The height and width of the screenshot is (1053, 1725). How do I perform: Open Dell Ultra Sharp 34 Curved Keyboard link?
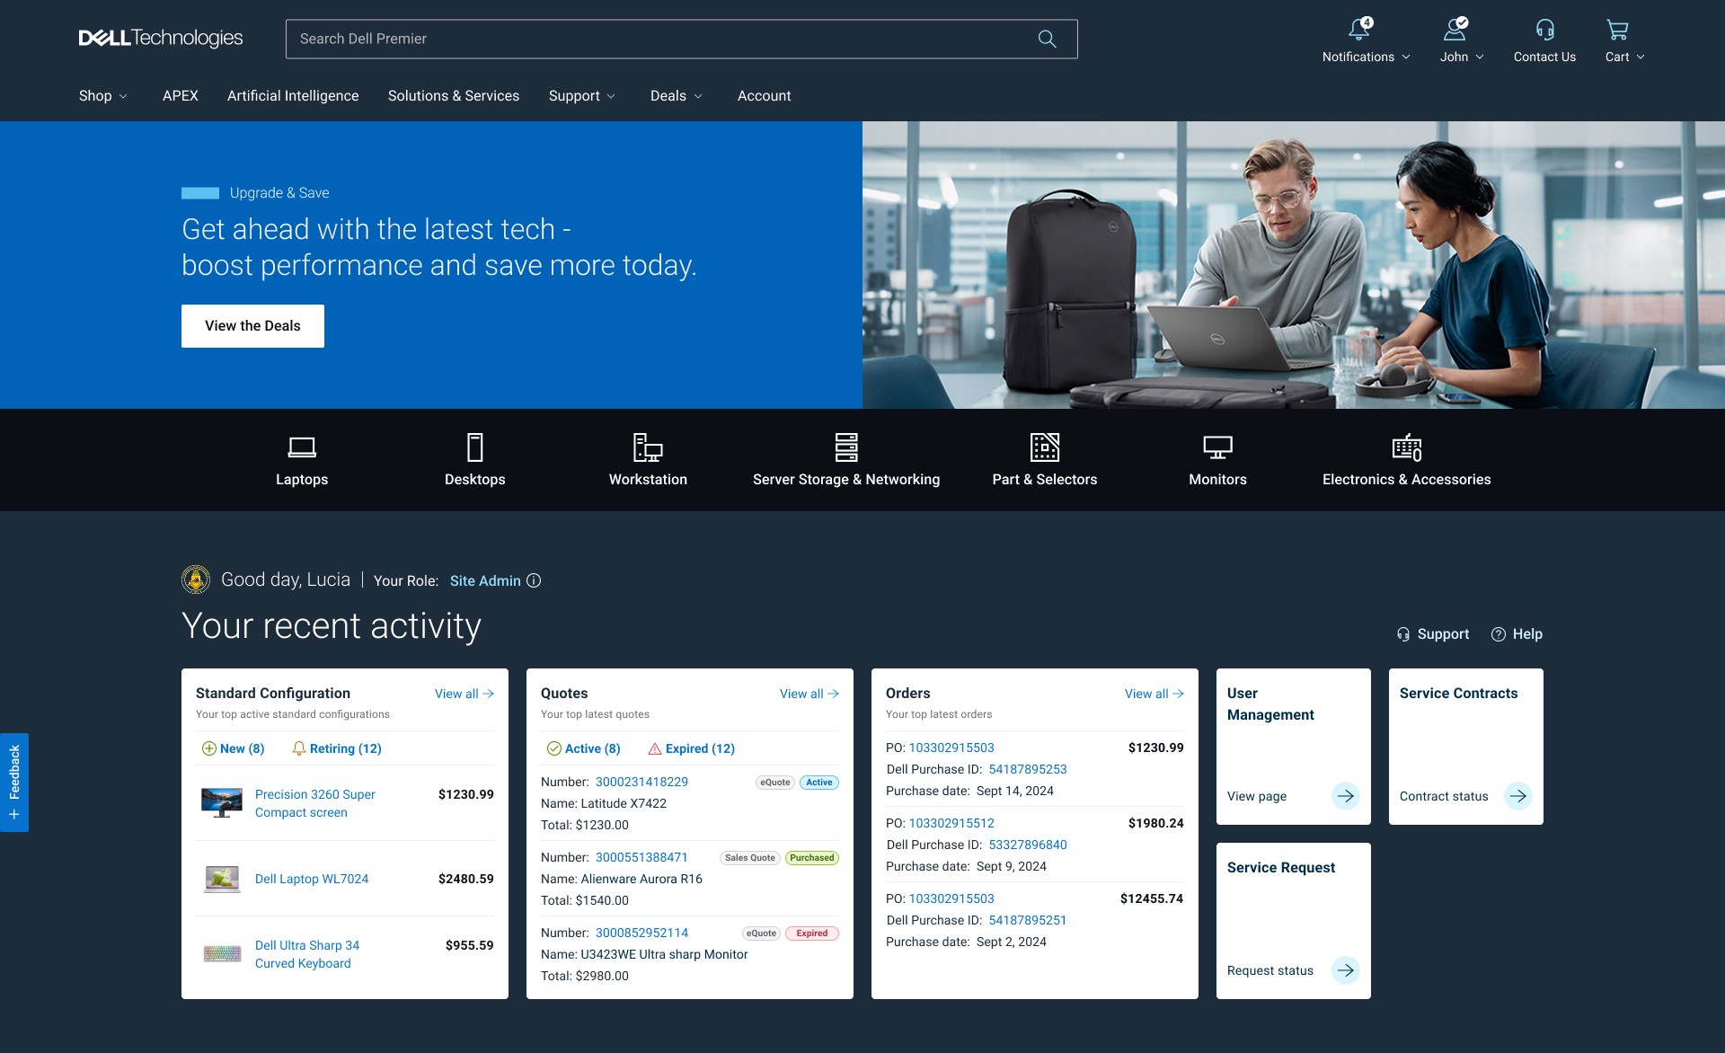pyautogui.click(x=307, y=954)
